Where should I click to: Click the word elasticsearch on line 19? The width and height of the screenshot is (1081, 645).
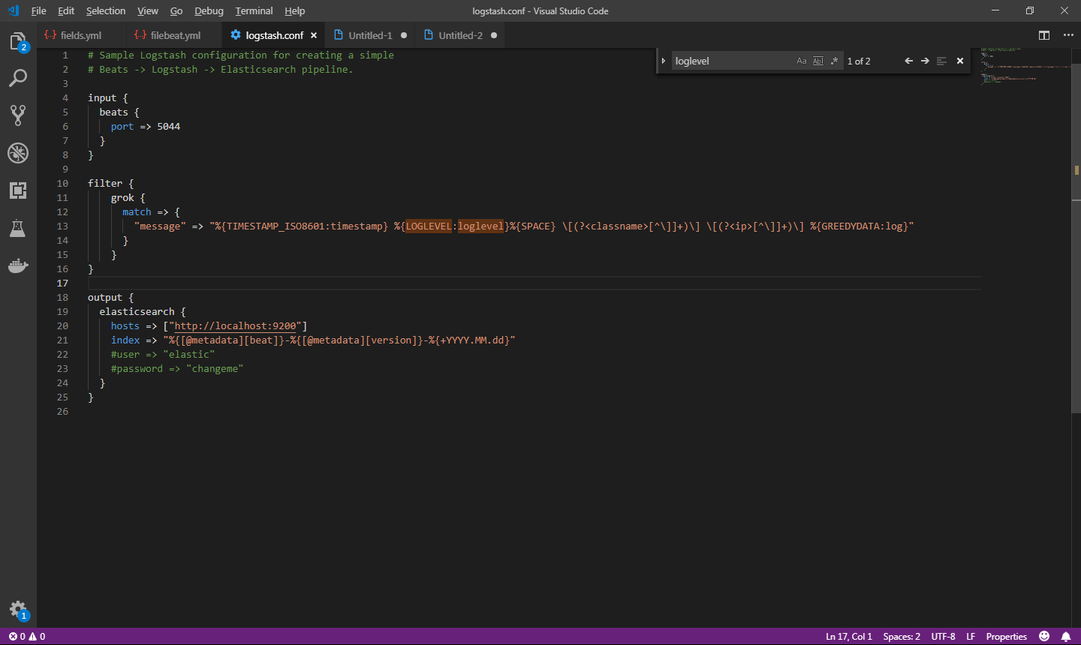point(137,312)
